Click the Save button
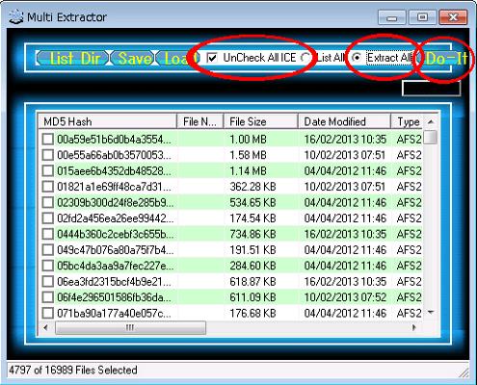 pos(132,59)
